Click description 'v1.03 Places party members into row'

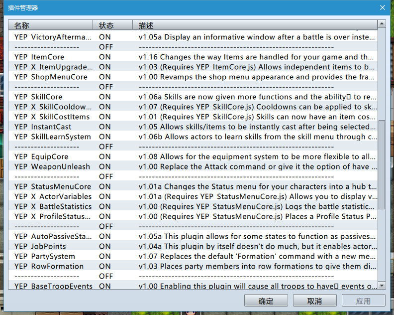[257, 266]
